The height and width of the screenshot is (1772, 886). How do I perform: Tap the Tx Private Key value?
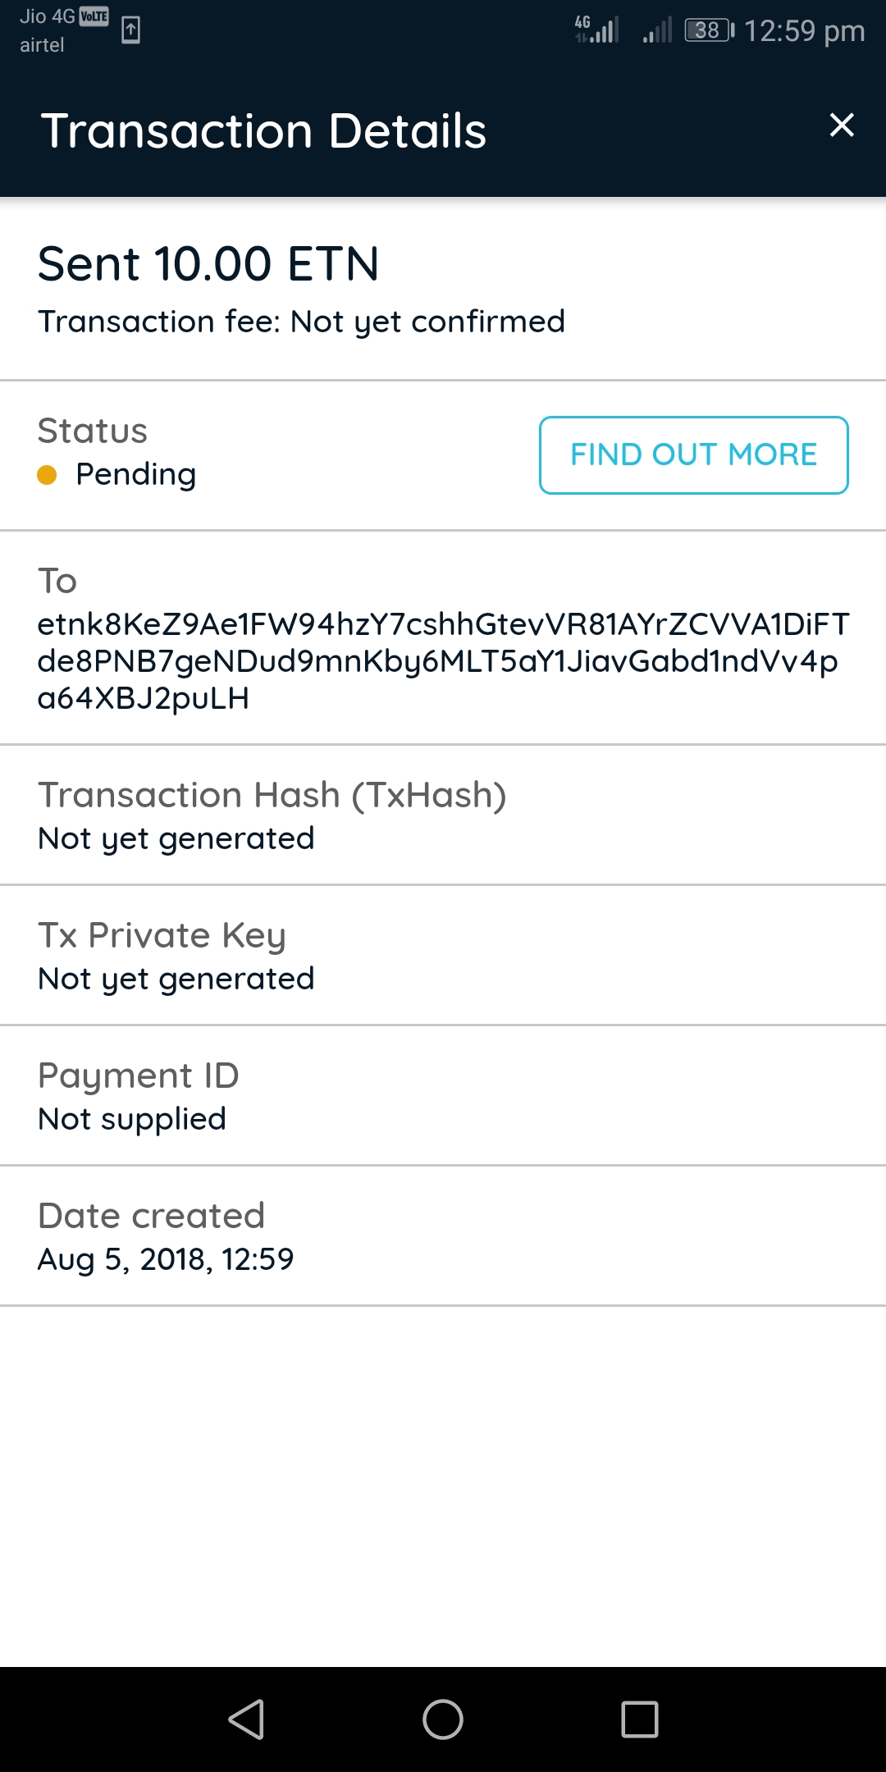tap(176, 979)
